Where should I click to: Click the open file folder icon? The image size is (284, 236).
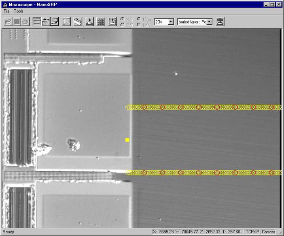tap(8, 22)
